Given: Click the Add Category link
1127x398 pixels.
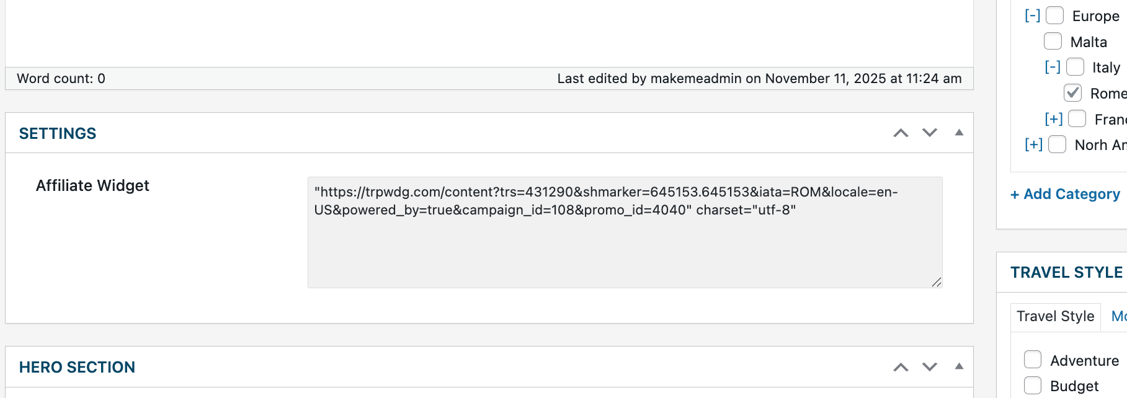Looking at the screenshot, I should tap(1065, 194).
